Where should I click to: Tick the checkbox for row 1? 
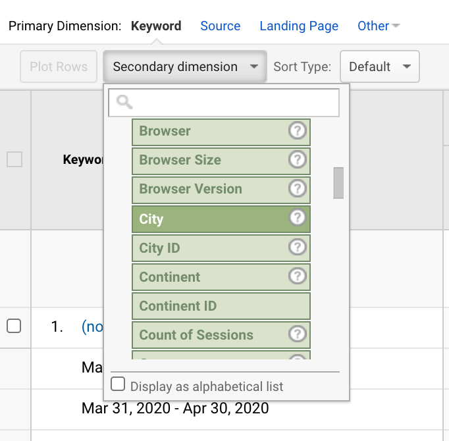[14, 326]
